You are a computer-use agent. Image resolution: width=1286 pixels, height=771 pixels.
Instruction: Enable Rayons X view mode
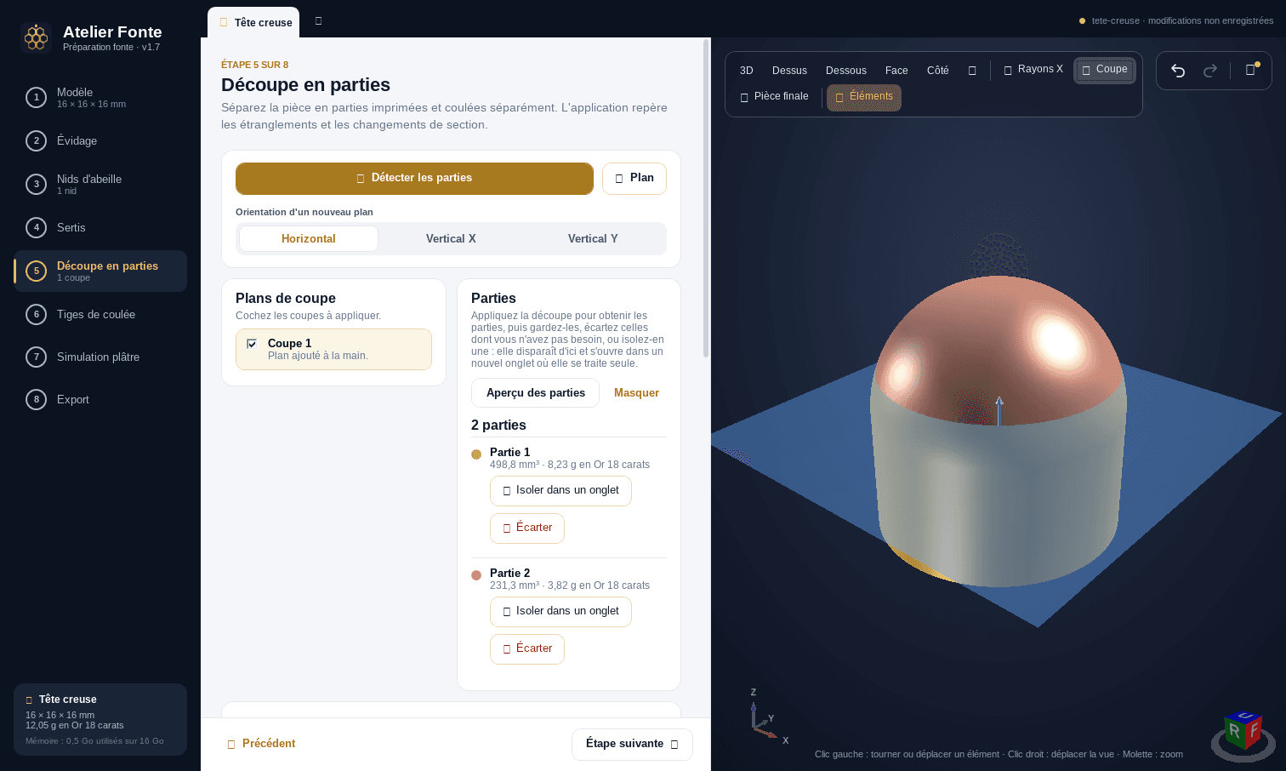(1033, 70)
